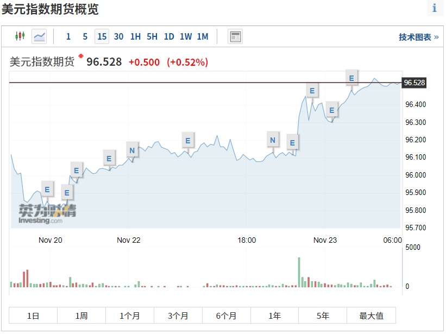This screenshot has width=446, height=334.
Task: Select the 1日 time range tab
Action: coord(33,316)
